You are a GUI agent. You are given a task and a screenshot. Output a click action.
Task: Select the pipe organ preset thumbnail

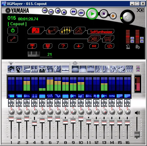point(27,69)
